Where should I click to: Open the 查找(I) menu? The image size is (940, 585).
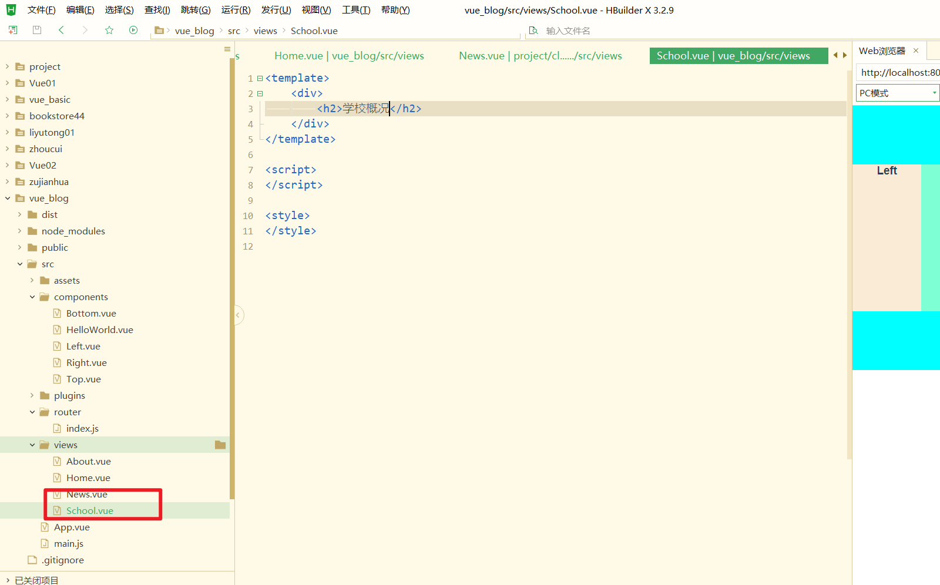pyautogui.click(x=157, y=10)
